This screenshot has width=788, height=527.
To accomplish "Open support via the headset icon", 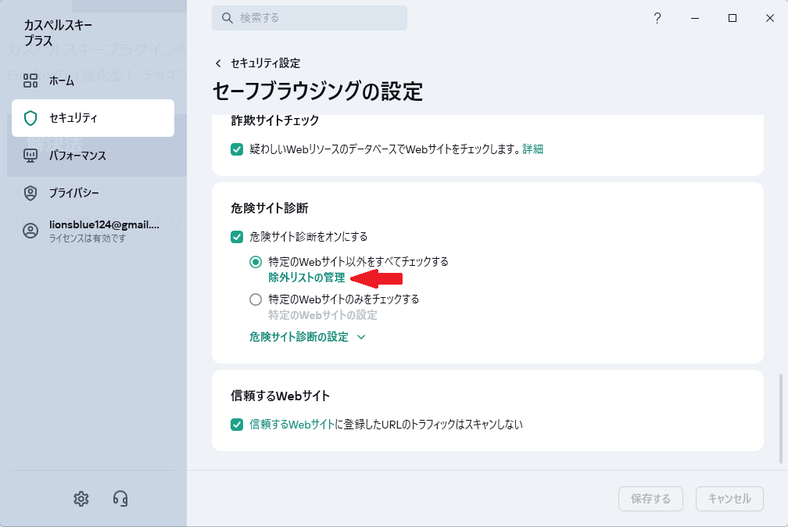I will pos(120,498).
